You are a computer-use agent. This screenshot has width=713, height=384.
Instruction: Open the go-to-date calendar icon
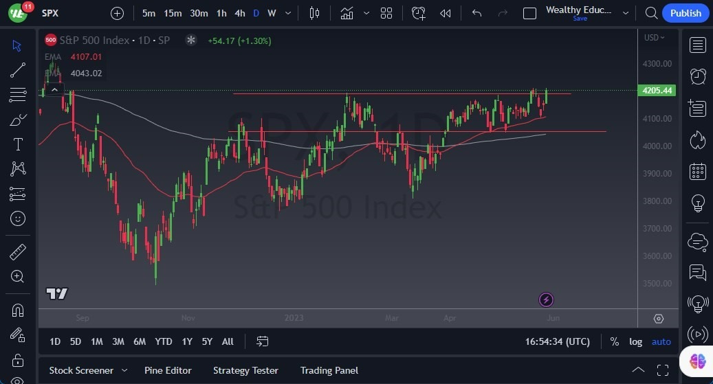pyautogui.click(x=263, y=341)
